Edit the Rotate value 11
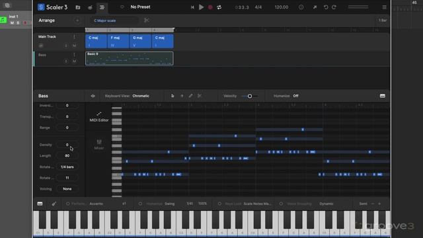Viewport: 423px width, 238px height. (67, 178)
